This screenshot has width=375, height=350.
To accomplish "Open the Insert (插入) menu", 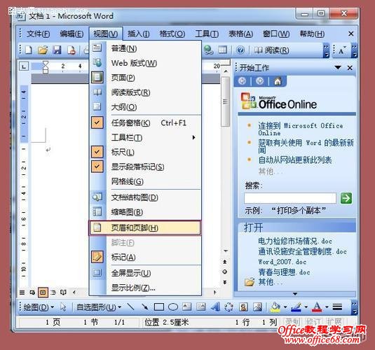I will coord(139,34).
